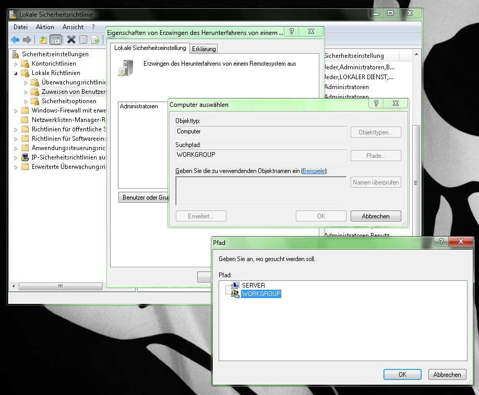Open the Beispiele link
Screen dimensions: 479x395
(314, 171)
